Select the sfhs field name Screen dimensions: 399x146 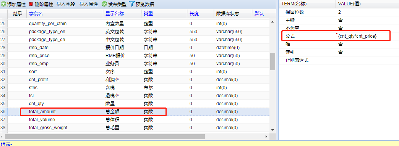33,88
